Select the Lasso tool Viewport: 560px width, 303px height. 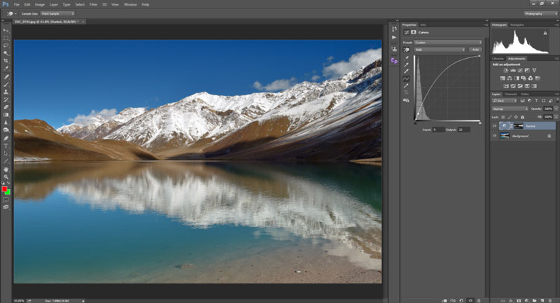coord(6,45)
